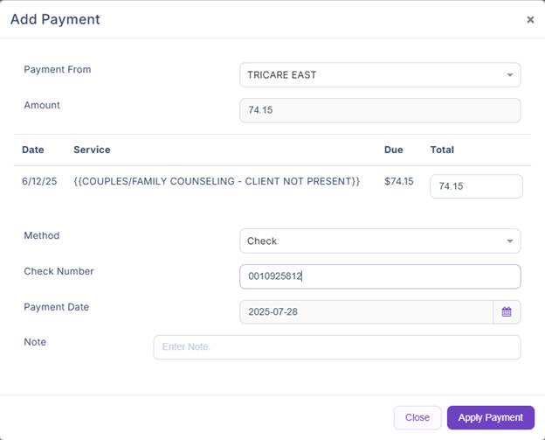Open the Method dropdown set to Check
Image resolution: width=545 pixels, height=440 pixels.
point(380,241)
